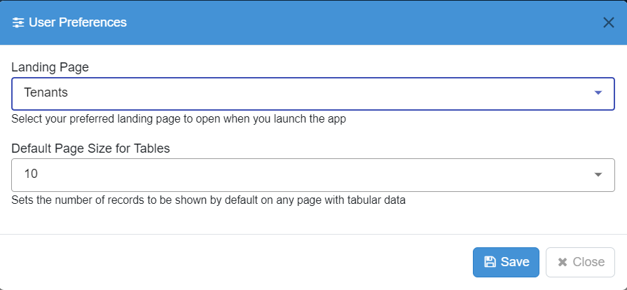
Task: Save the user preferences
Action: click(x=506, y=262)
